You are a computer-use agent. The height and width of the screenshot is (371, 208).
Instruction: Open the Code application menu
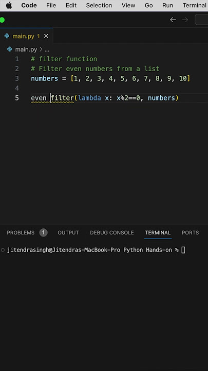29,5
